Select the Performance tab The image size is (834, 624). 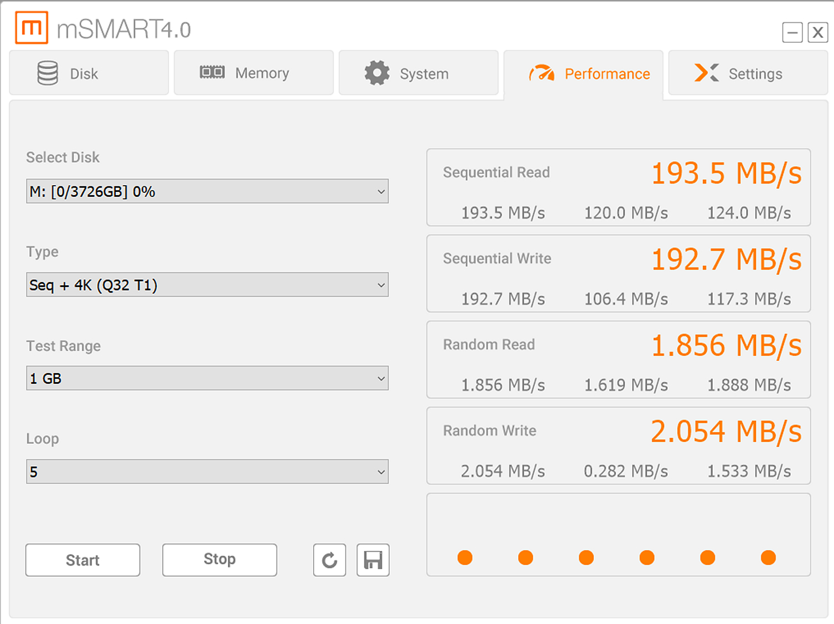(x=583, y=74)
